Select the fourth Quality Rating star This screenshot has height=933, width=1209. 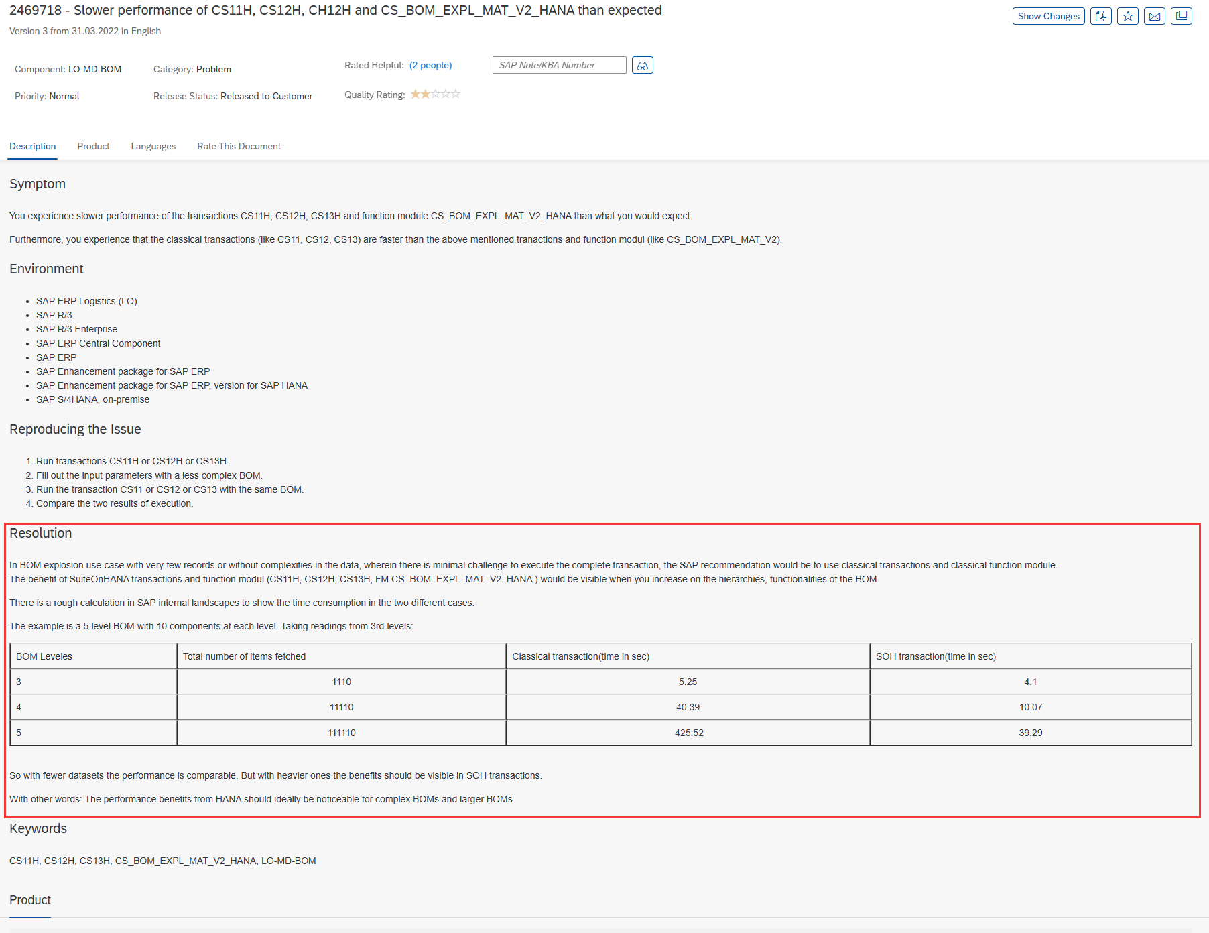(x=446, y=94)
